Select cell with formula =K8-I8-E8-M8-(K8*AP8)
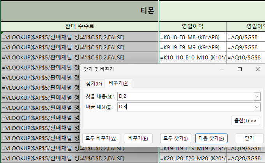Viewport: 265px width, 163px height. point(193,37)
